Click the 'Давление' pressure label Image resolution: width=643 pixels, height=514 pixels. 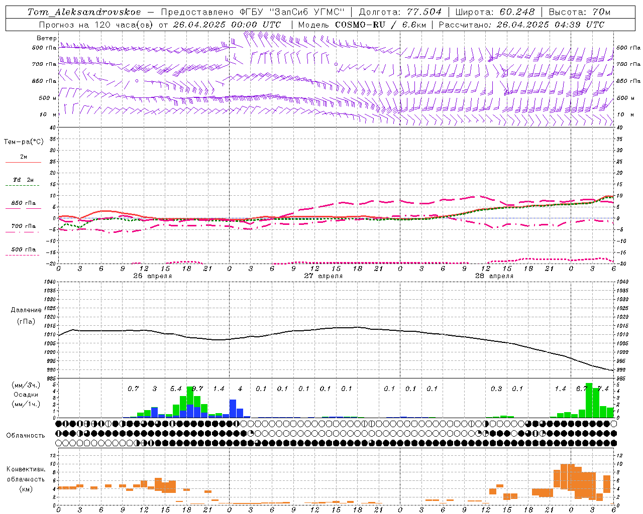[26, 310]
